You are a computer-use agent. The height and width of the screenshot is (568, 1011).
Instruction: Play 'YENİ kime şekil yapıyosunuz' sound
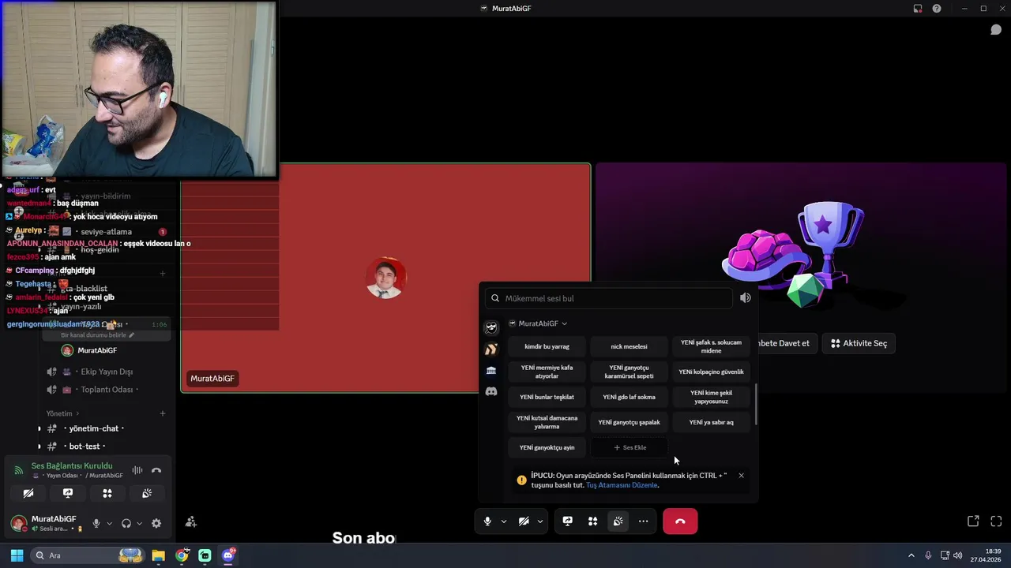[711, 397]
